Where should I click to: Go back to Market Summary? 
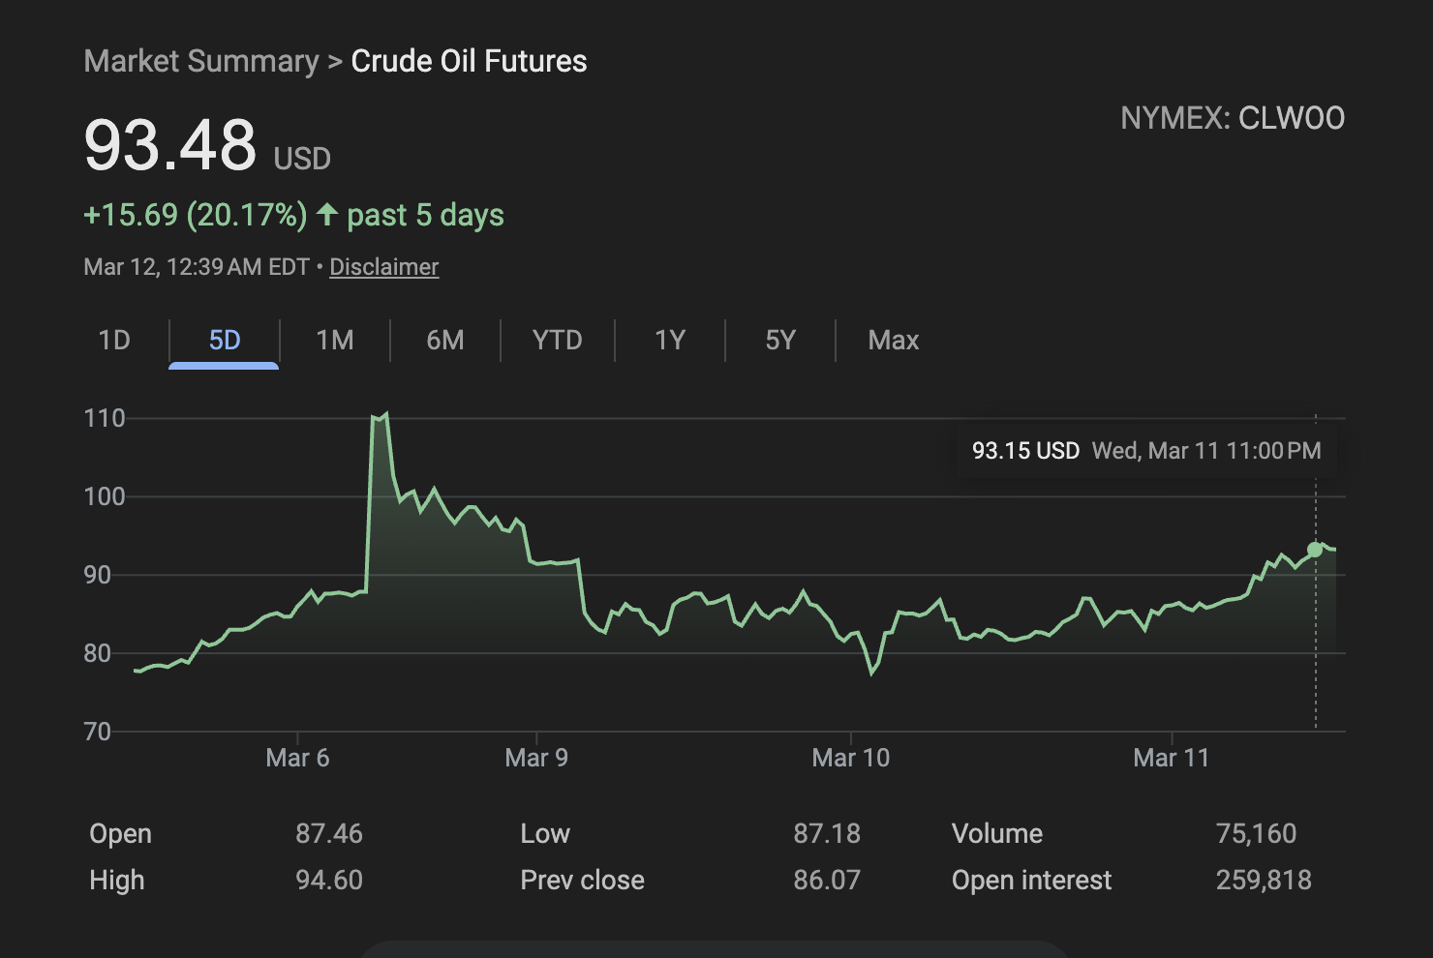tap(201, 61)
